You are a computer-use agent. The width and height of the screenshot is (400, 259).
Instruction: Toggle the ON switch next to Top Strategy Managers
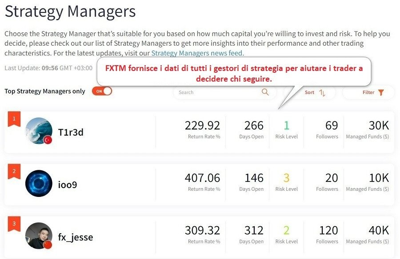coord(102,90)
